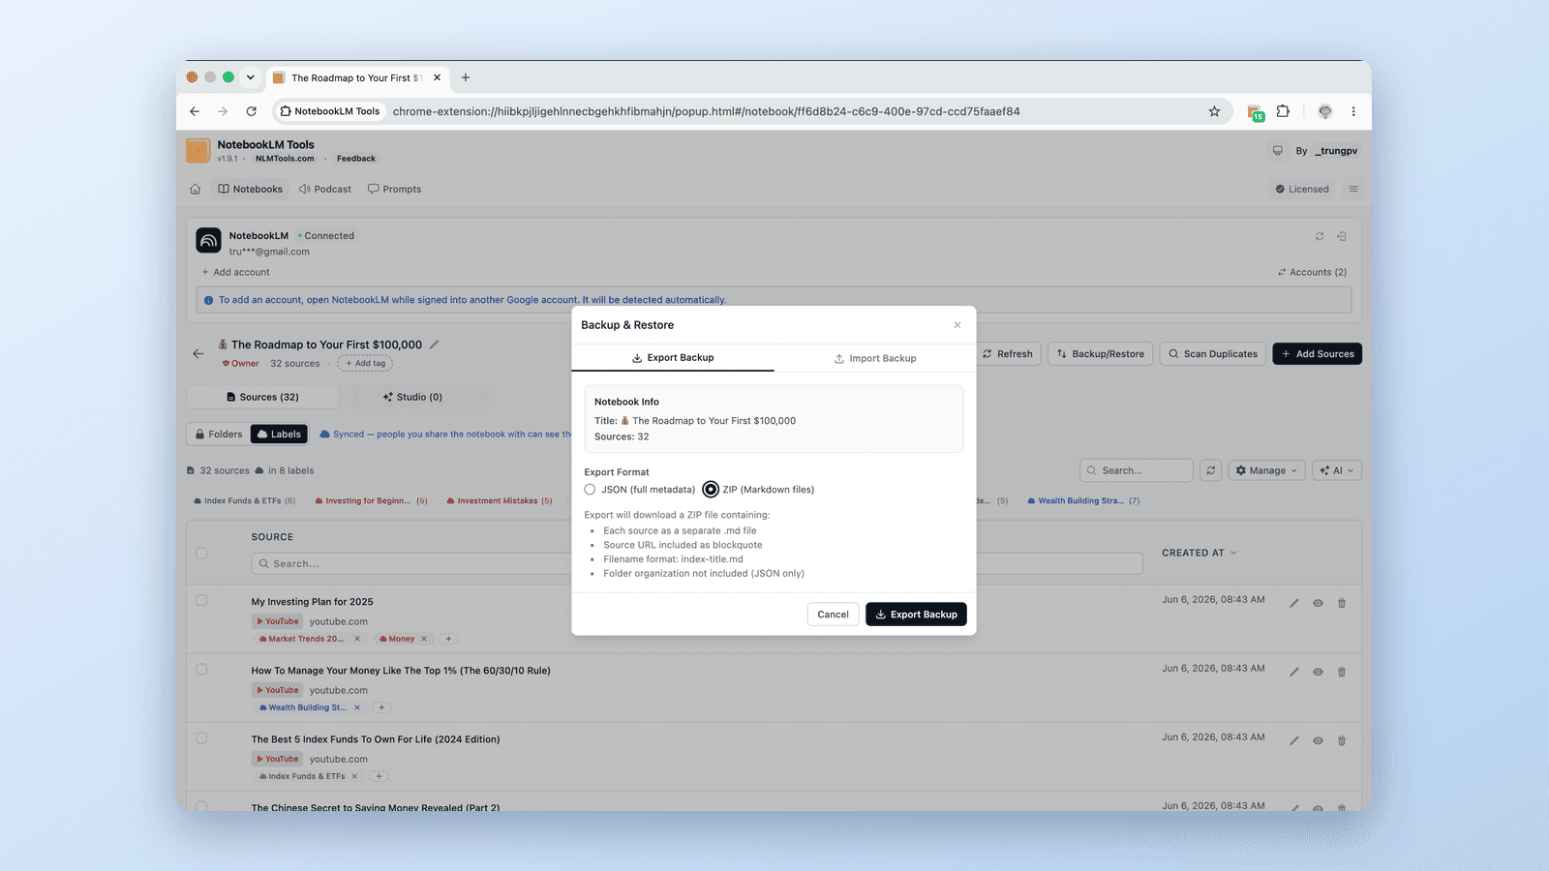Reload the page in the browser
Image resolution: width=1549 pixels, height=871 pixels.
click(x=252, y=111)
